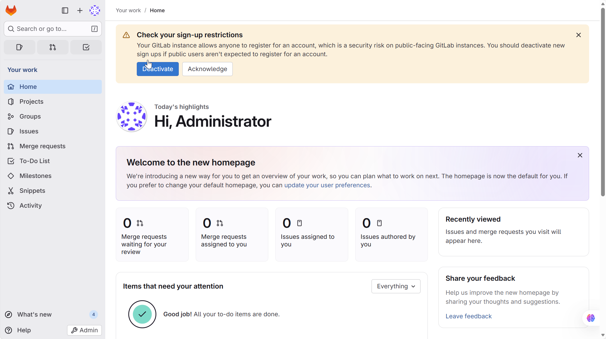Open assigned issues shortcut icon

pos(20,47)
